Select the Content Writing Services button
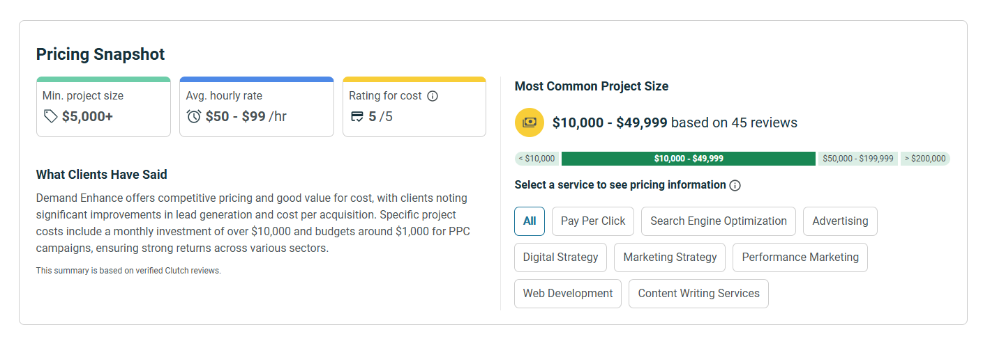 coord(698,294)
